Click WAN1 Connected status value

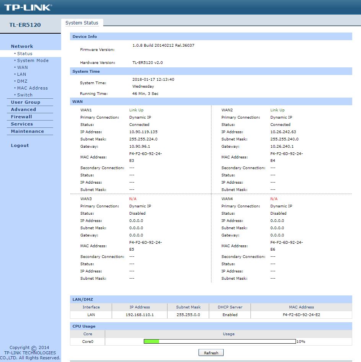139,125
